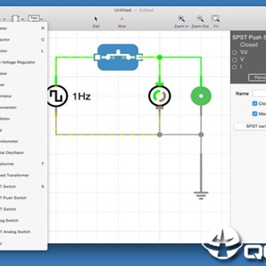
Task: Select the Edit cursor tool
Action: [x=96, y=19]
